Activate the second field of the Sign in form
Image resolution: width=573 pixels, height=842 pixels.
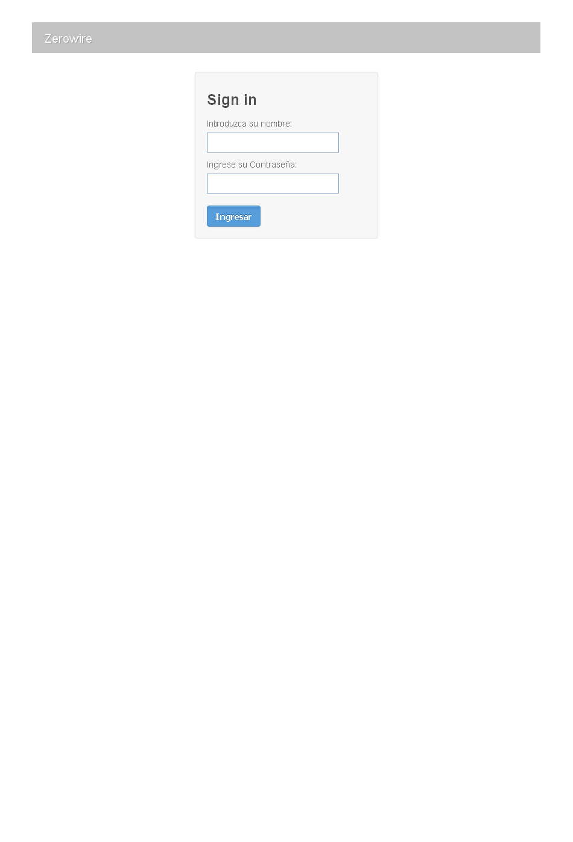[x=273, y=184]
